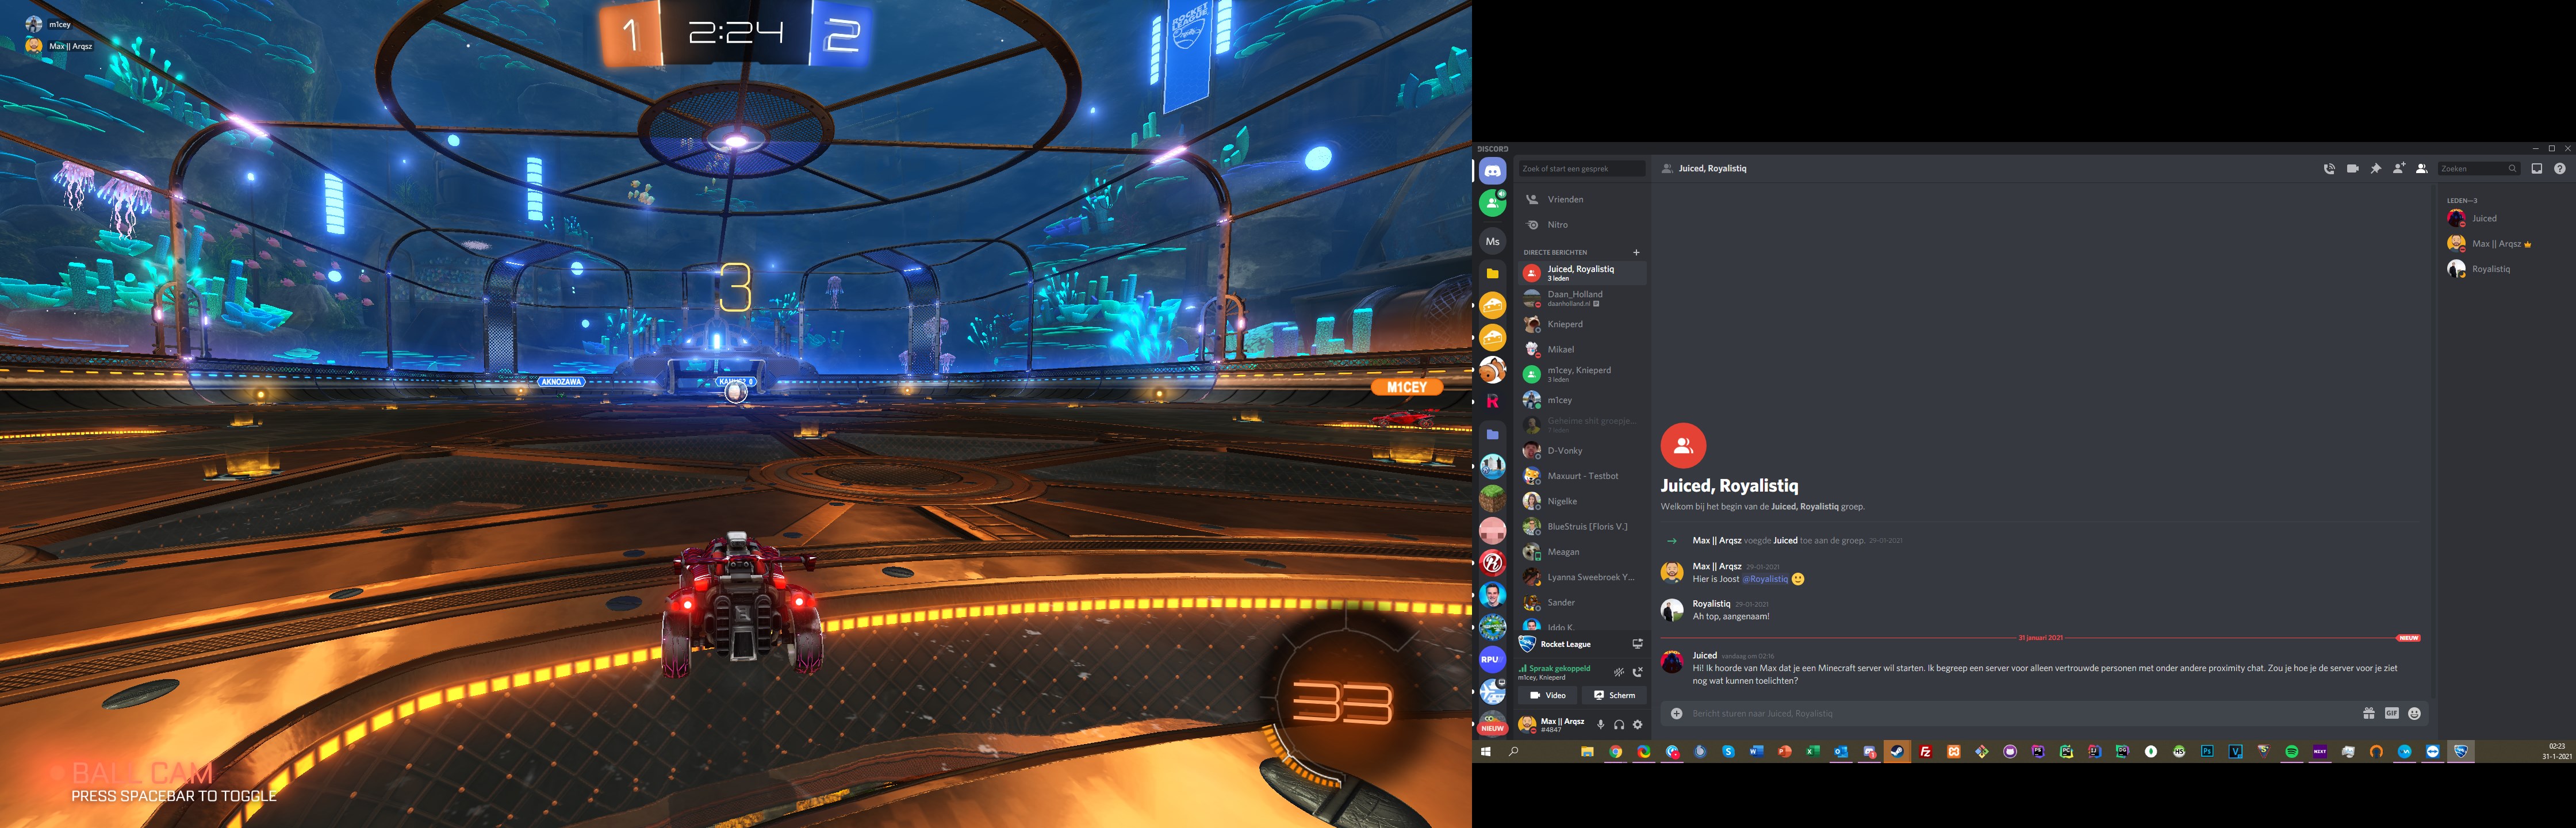The image size is (2576, 828).
Task: Open the emoji picker
Action: (x=2414, y=713)
